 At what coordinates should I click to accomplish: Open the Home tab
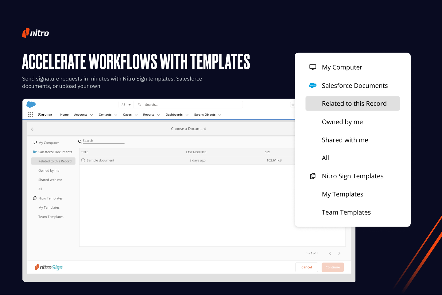[64, 115]
